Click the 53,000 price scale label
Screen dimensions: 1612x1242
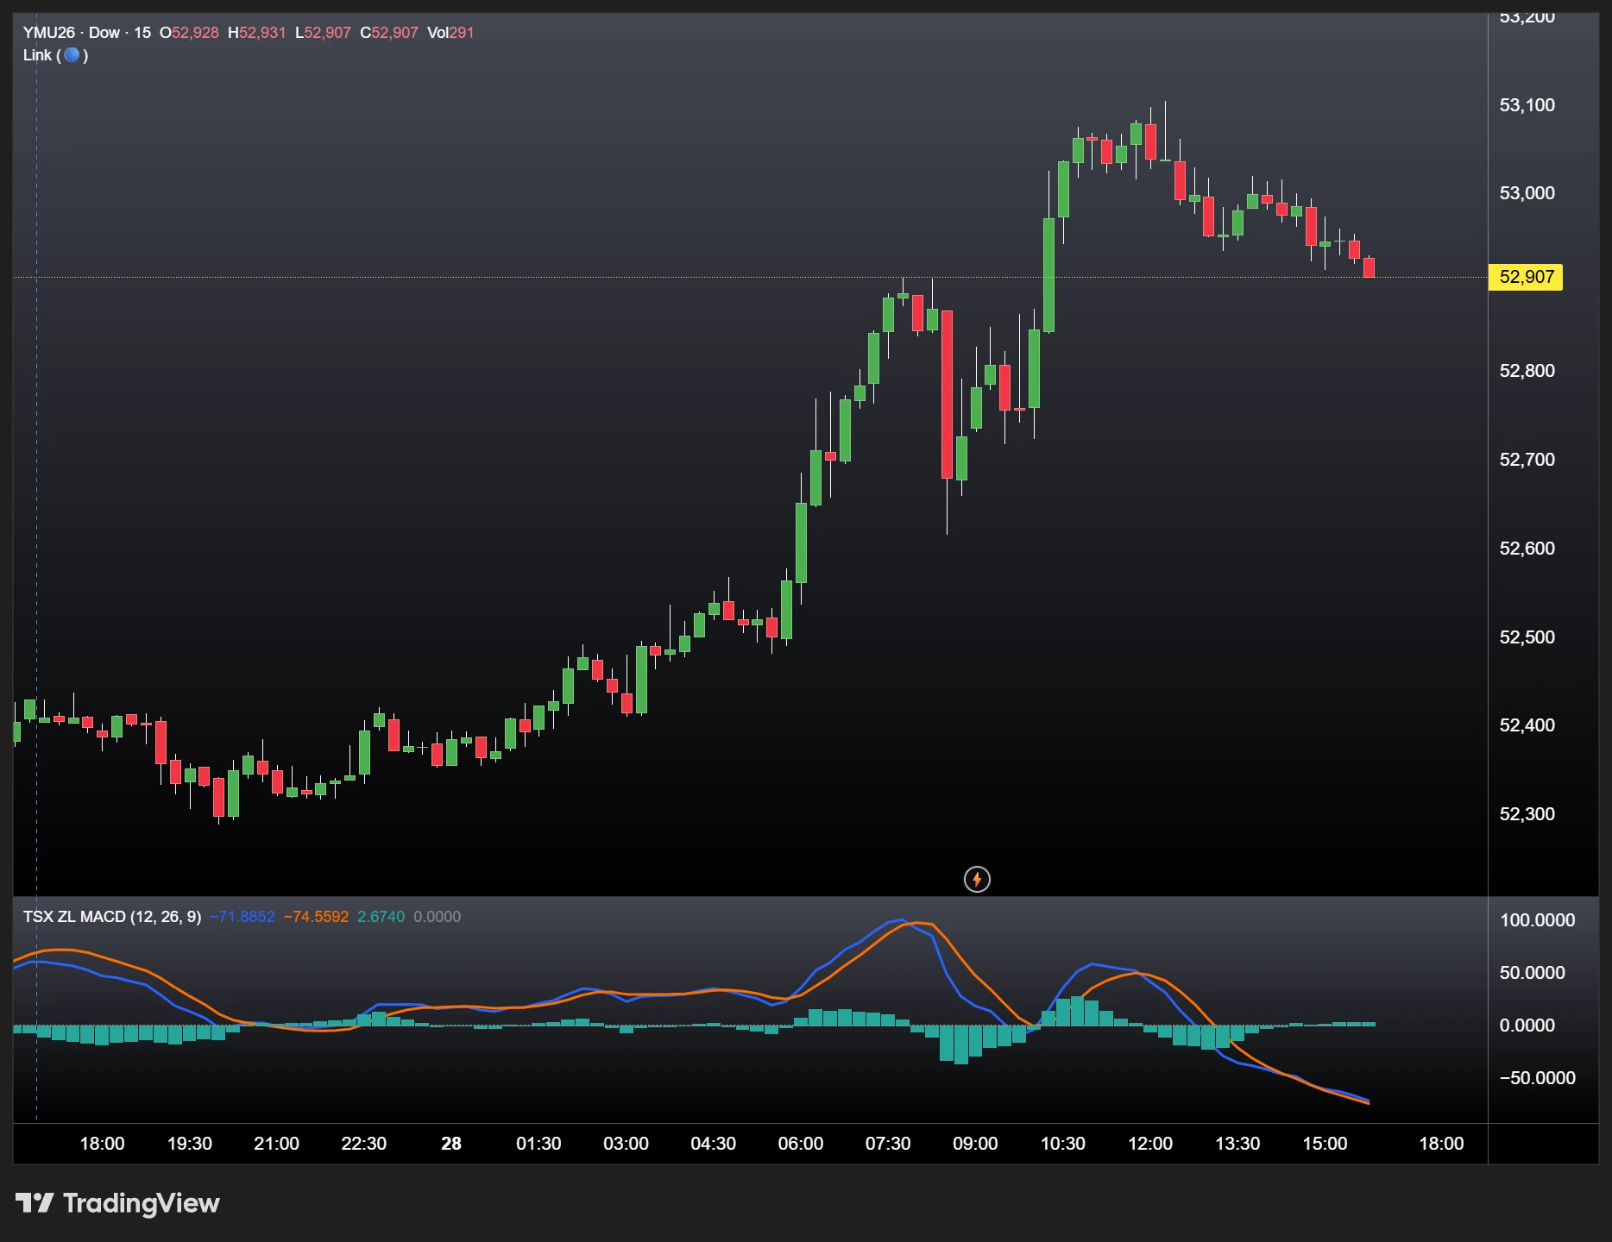pyautogui.click(x=1527, y=193)
